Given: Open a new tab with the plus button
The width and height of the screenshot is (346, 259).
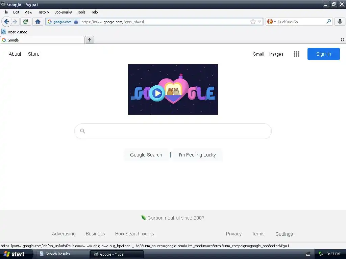Looking at the screenshot, I should (x=89, y=40).
